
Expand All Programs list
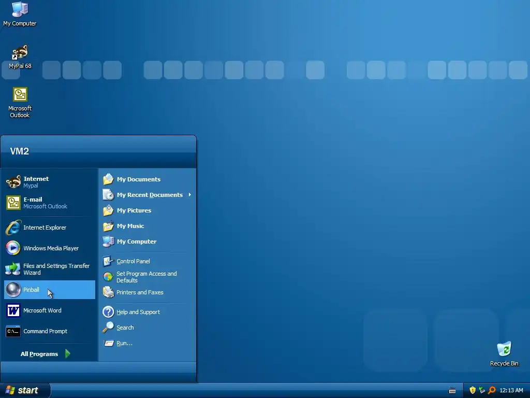46,353
